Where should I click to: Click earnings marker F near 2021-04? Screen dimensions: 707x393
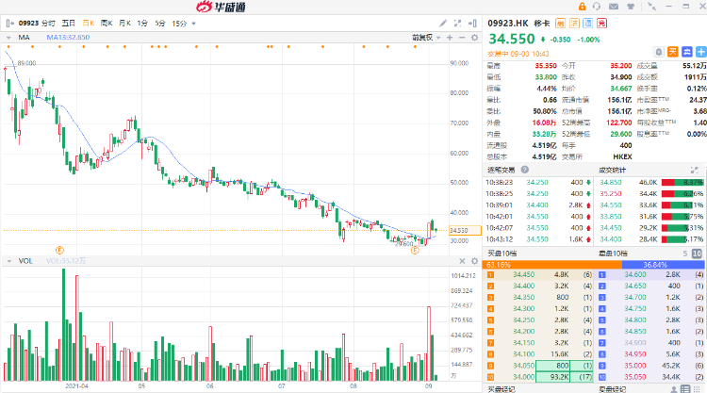click(59, 250)
